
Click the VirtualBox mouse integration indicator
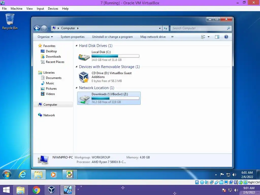click(x=241, y=182)
